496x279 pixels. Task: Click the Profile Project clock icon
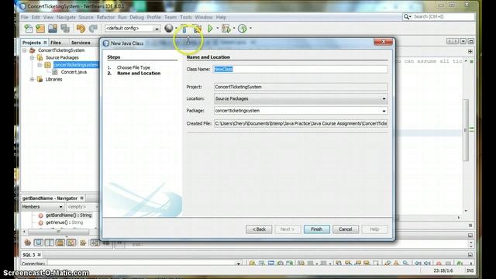[x=243, y=29]
